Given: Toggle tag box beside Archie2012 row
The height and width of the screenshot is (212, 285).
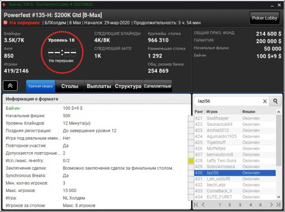Looking at the screenshot, I should (x=191, y=131).
